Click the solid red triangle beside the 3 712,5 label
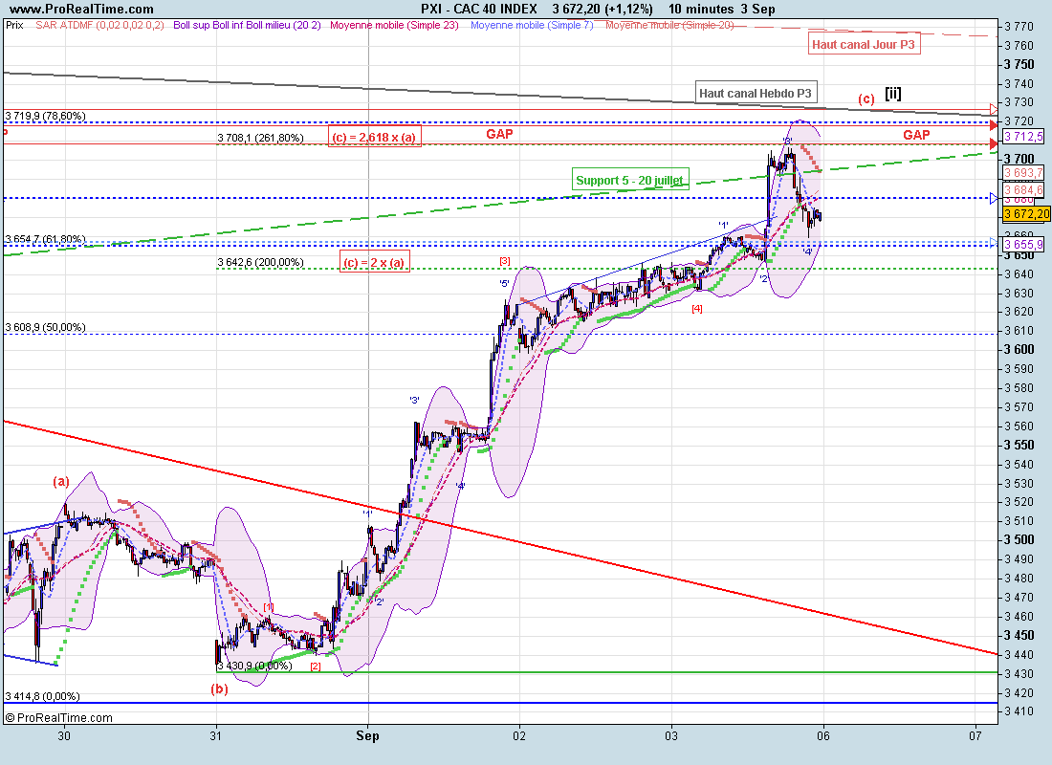This screenshot has width=1052, height=765. 995,143
